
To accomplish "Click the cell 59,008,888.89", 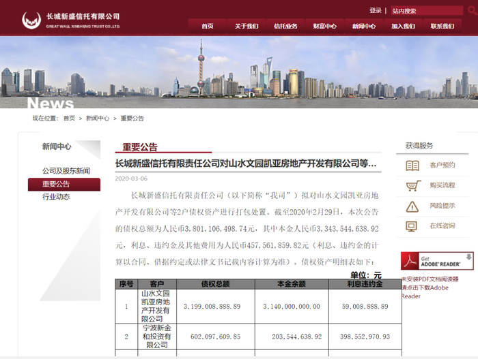I will [x=365, y=307].
